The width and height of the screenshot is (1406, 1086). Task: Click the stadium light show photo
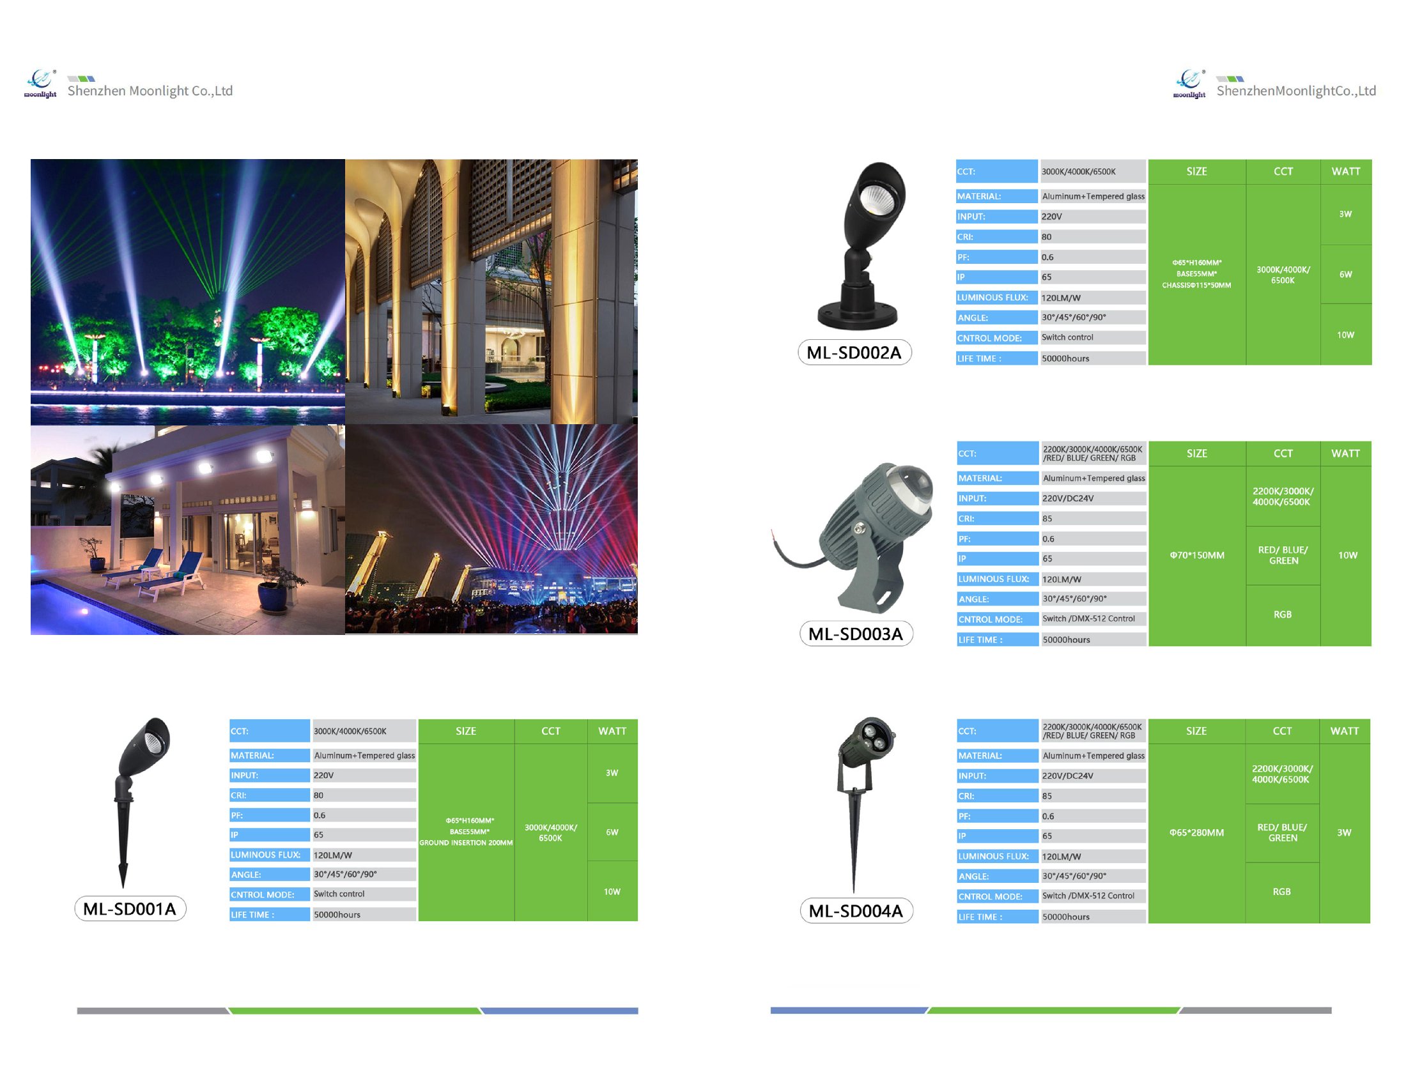pyautogui.click(x=491, y=529)
